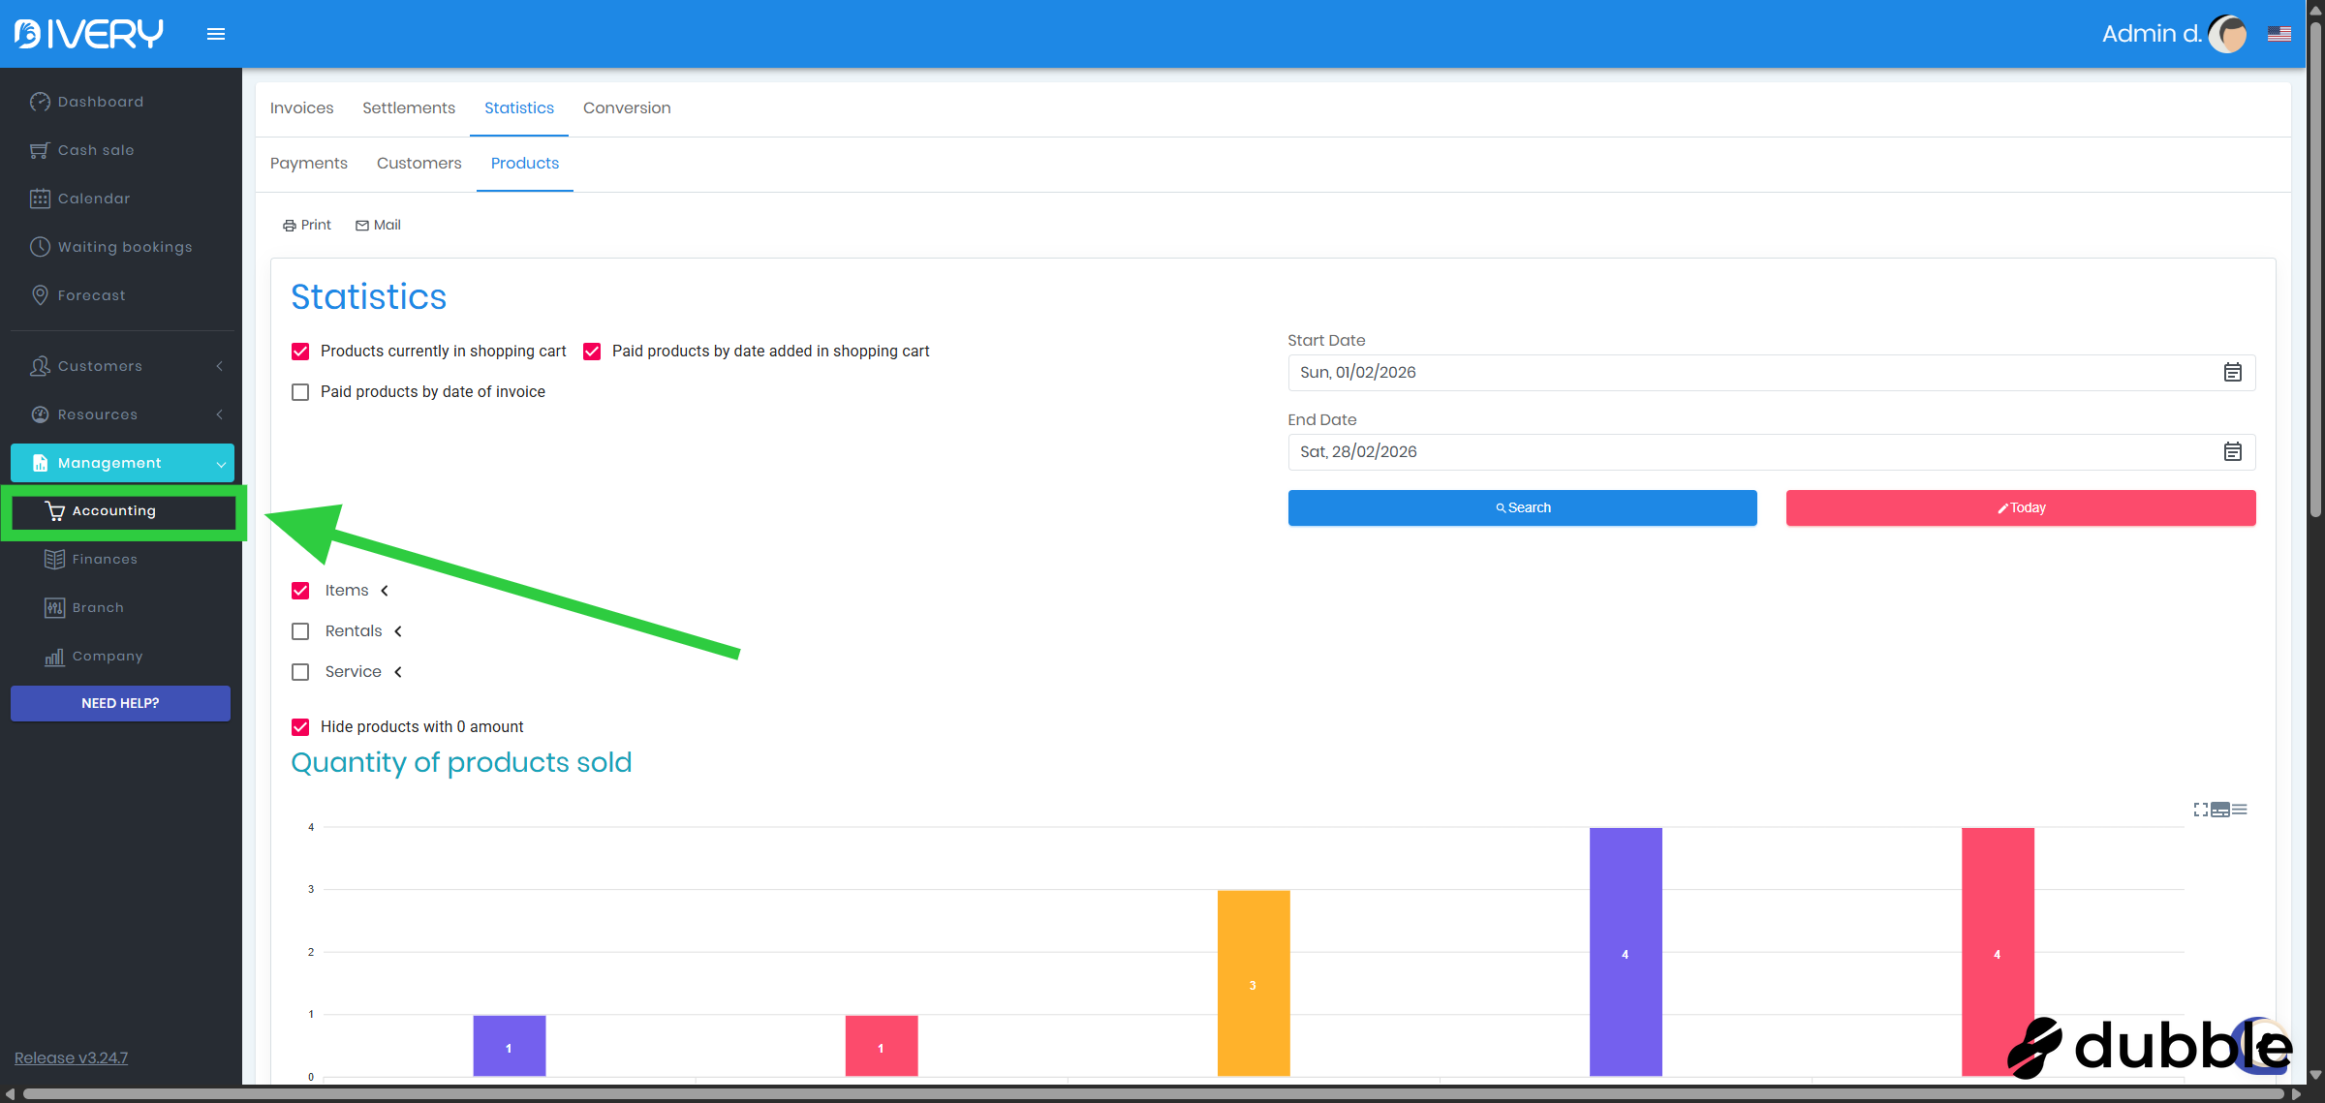Screen dimensions: 2325x1103
Task: Click the Print icon
Action: pyautogui.click(x=289, y=225)
